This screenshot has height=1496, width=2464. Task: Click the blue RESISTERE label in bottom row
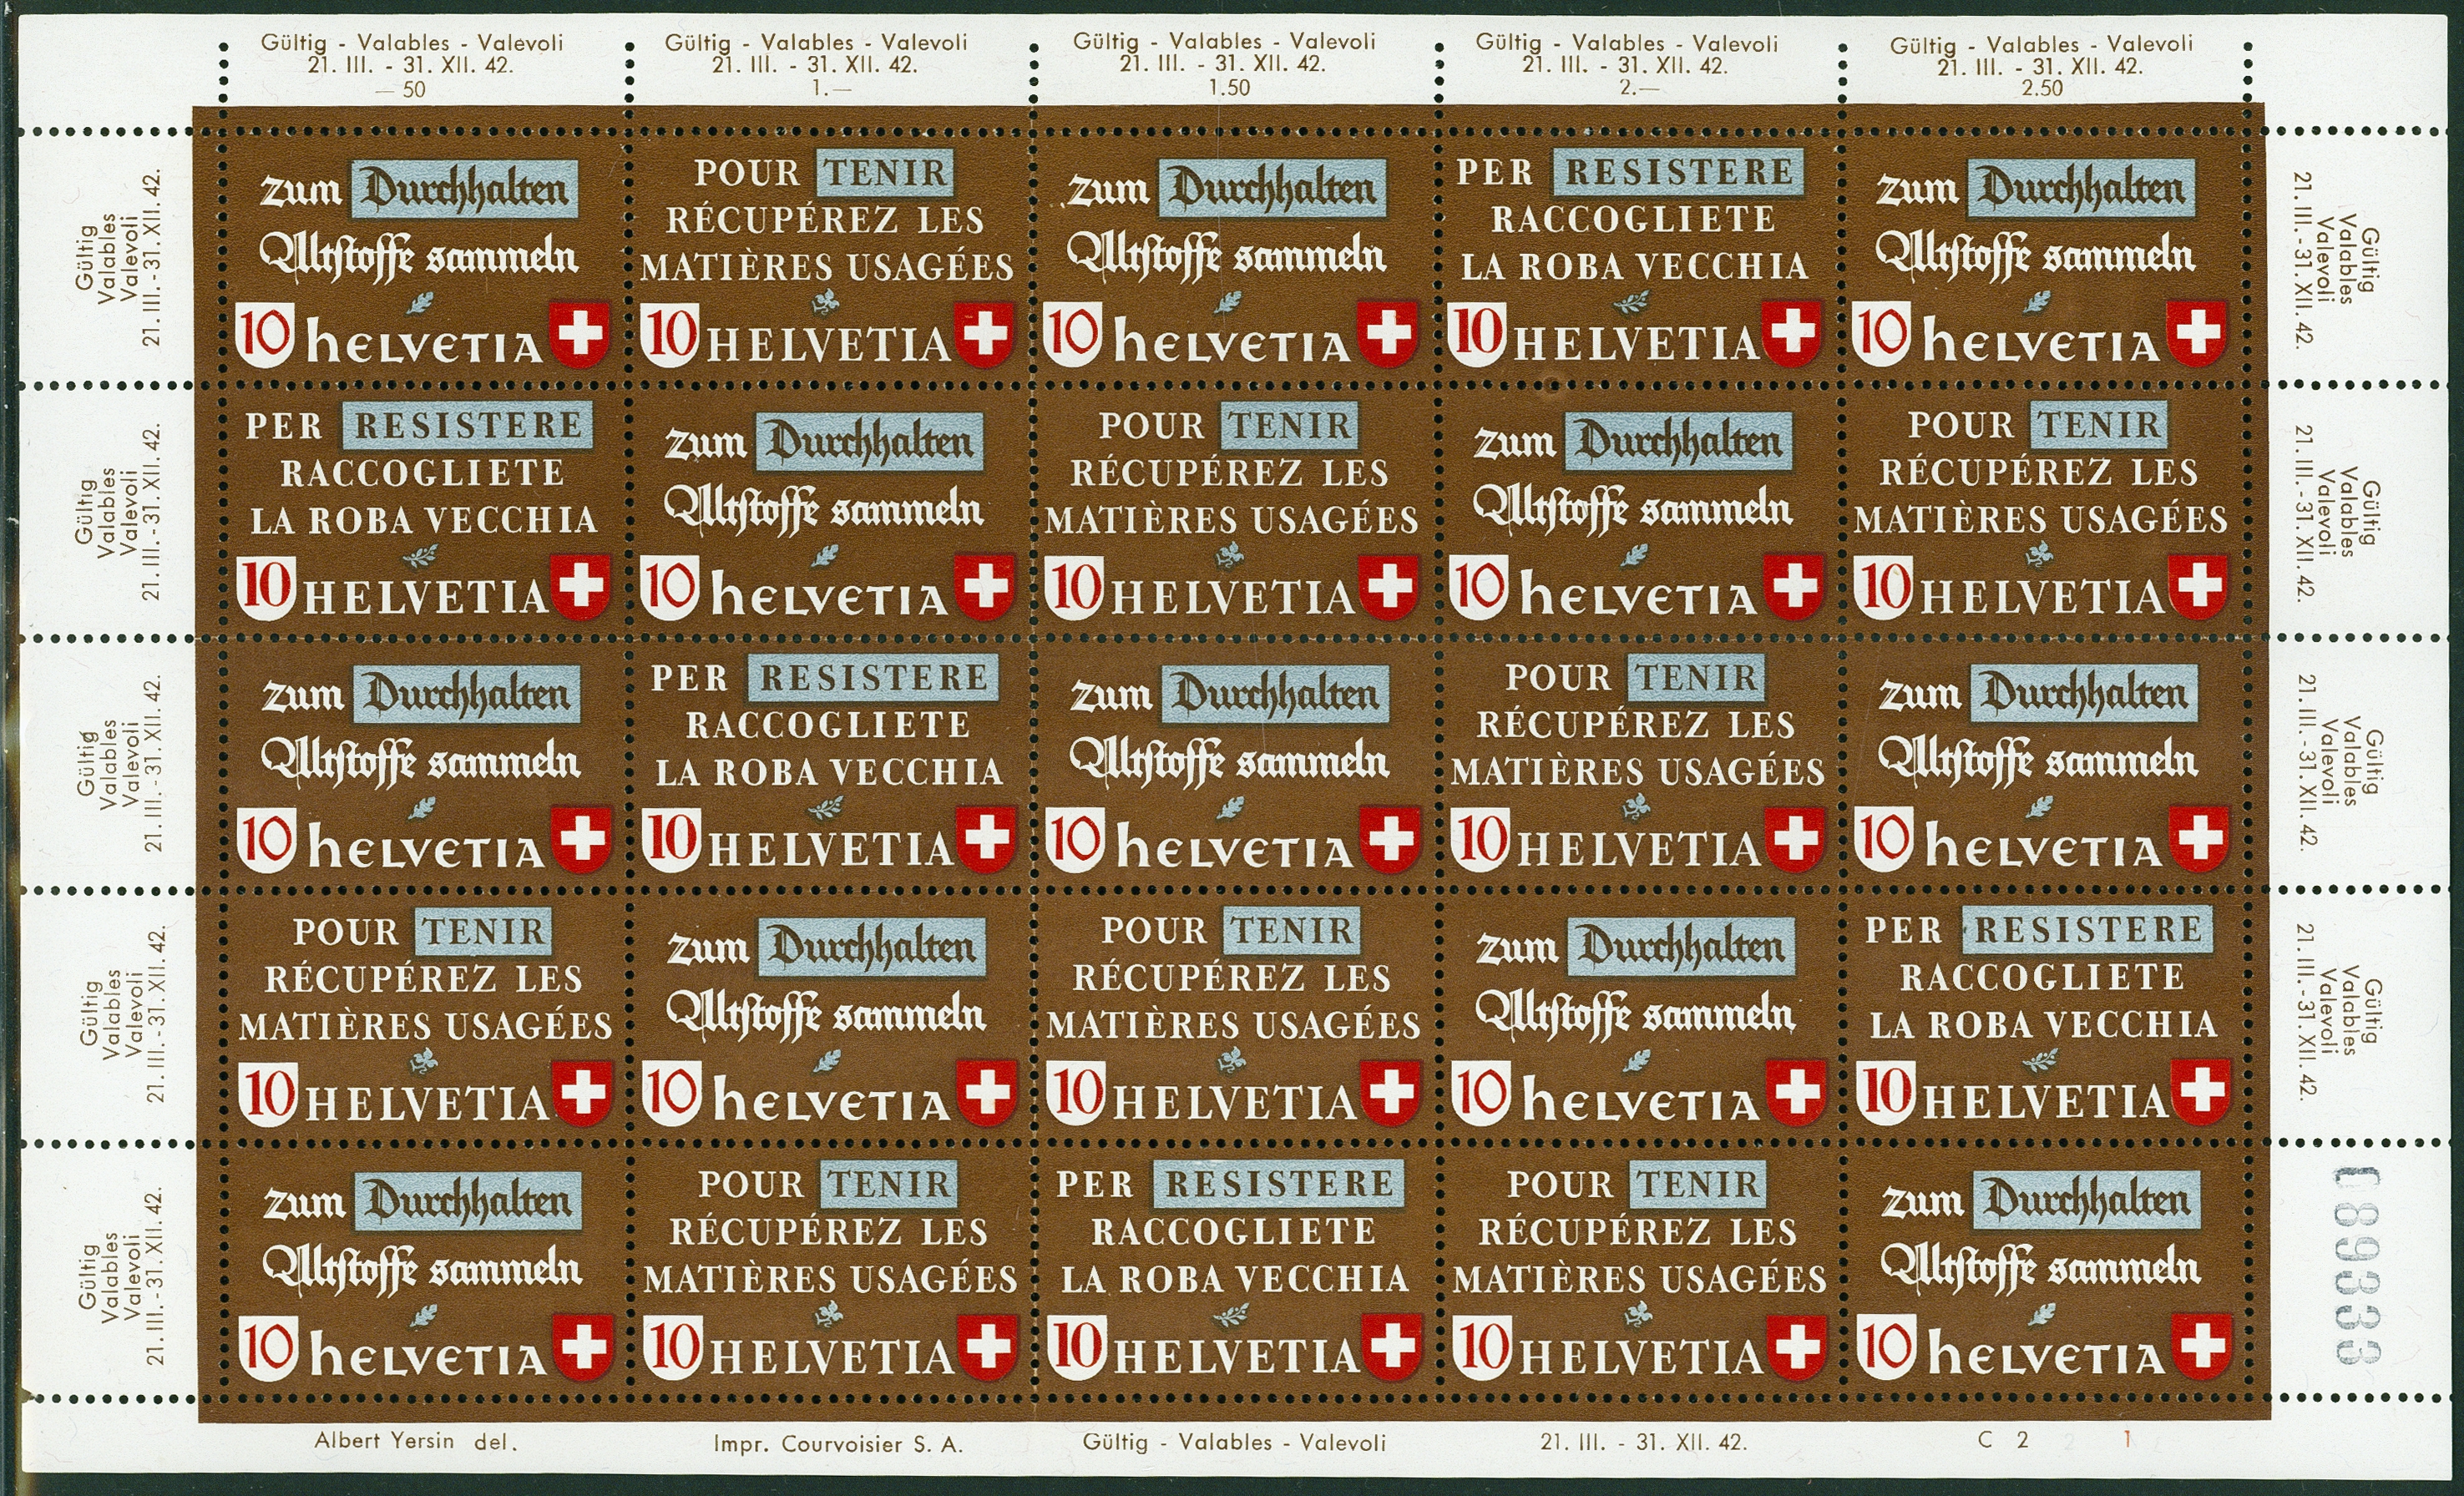click(1278, 1184)
